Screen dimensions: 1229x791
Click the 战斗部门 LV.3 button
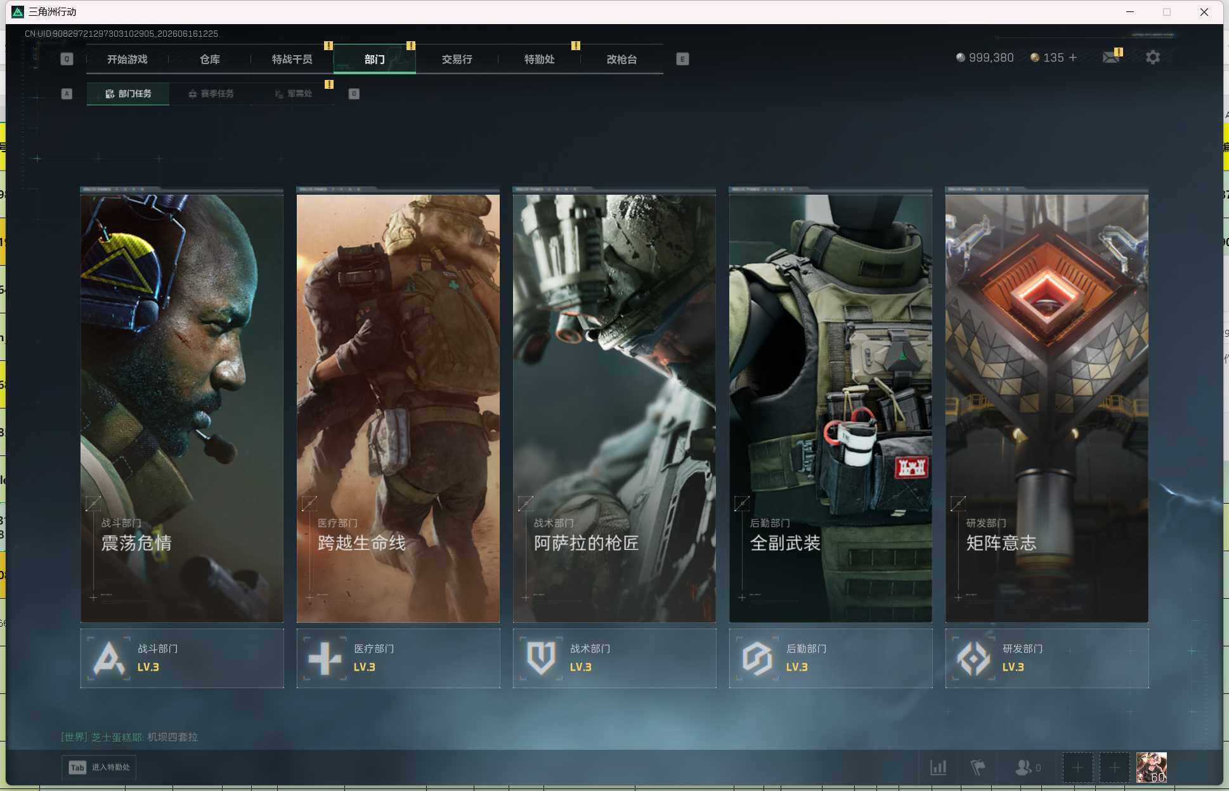click(x=182, y=658)
